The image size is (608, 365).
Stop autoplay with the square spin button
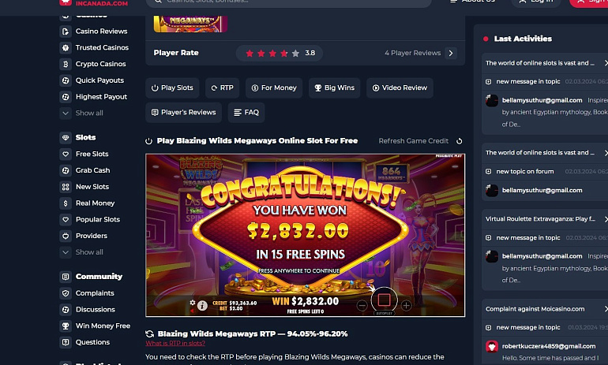[x=384, y=300]
